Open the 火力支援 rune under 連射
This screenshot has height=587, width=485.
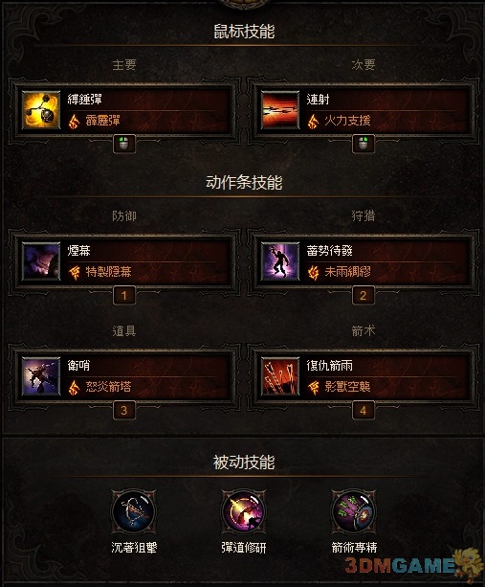(348, 121)
